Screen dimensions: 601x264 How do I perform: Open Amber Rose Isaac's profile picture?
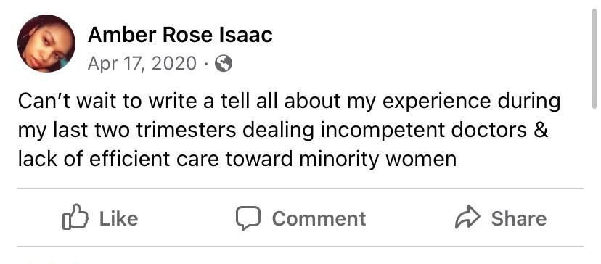click(x=46, y=44)
